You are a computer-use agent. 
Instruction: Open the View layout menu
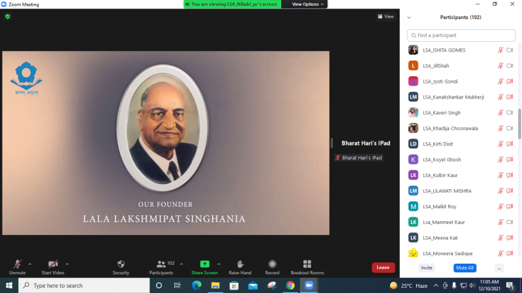coord(386,17)
